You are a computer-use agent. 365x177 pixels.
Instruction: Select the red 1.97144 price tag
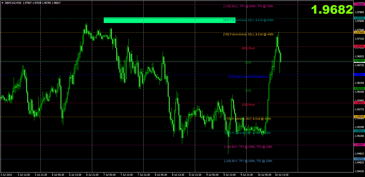[359, 46]
